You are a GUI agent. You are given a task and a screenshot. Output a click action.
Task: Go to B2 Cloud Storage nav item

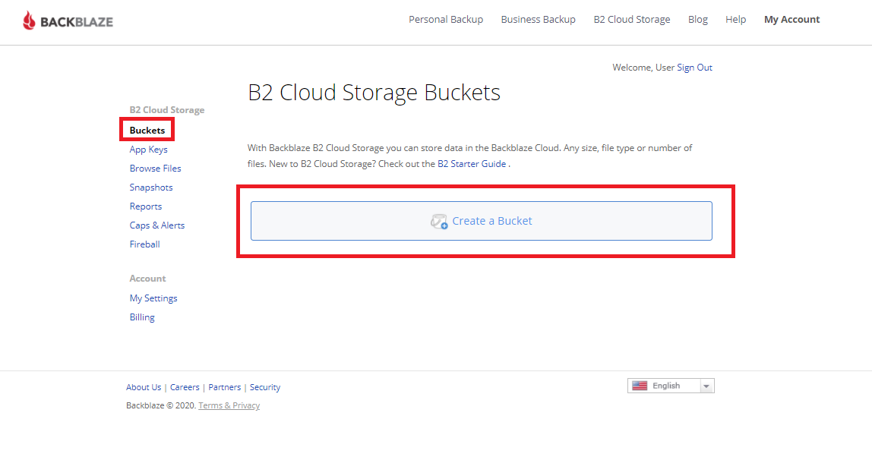[631, 20]
